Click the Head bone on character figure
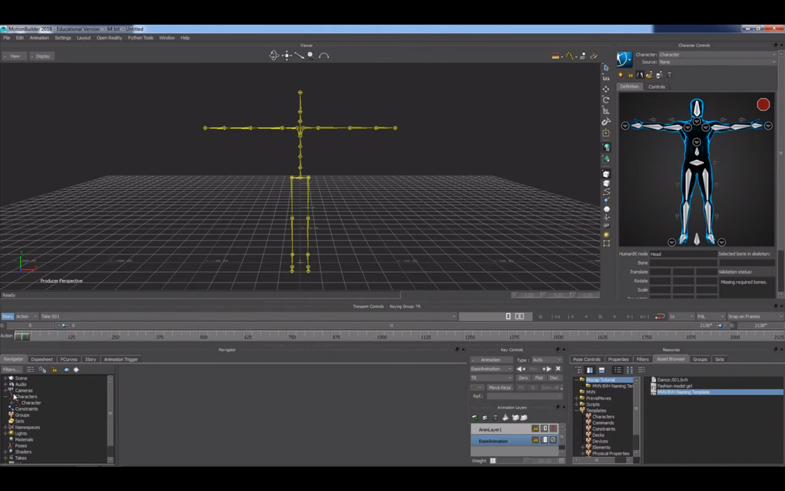785x491 pixels. point(697,108)
